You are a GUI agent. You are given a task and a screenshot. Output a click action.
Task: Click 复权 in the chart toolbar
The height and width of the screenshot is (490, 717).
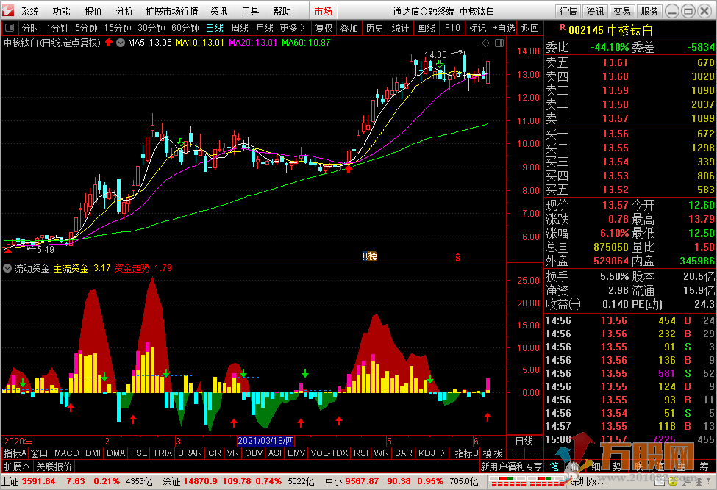[x=324, y=29]
